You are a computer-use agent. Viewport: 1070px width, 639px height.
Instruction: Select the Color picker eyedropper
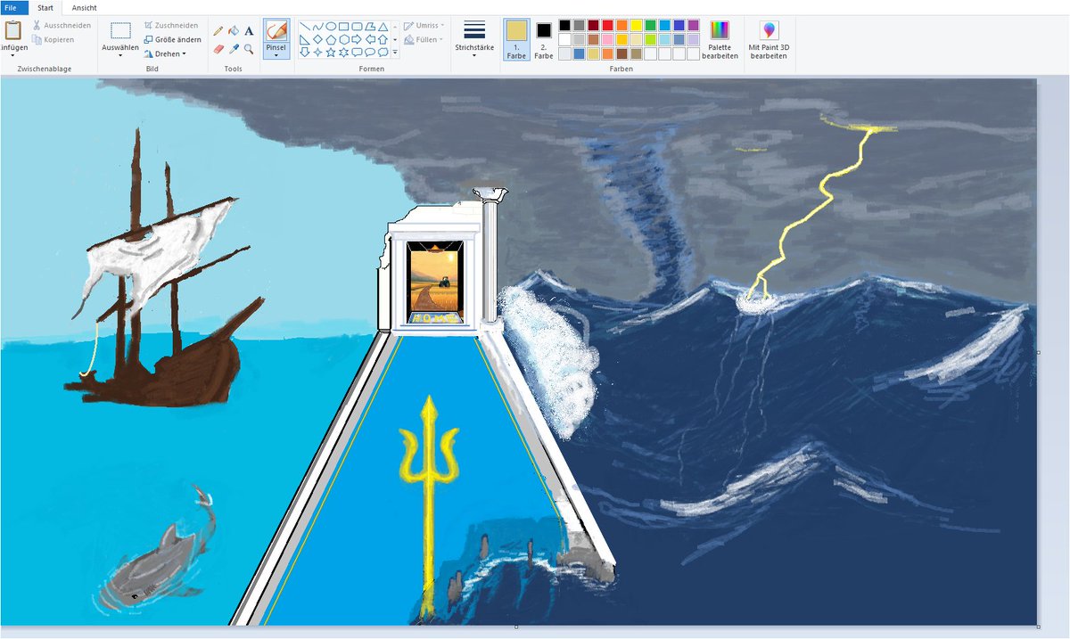tap(234, 49)
